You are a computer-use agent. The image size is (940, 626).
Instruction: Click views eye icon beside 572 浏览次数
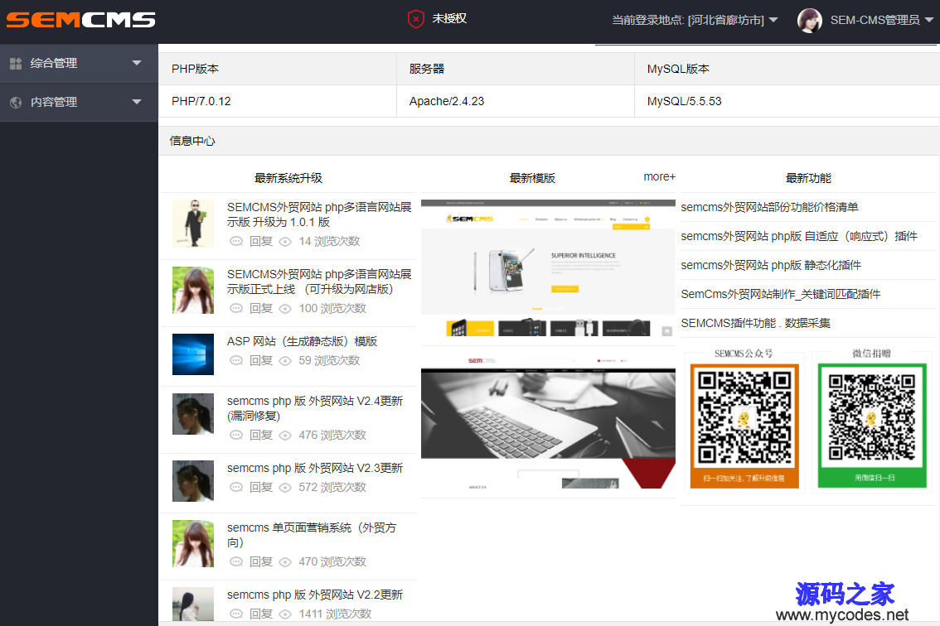pyautogui.click(x=285, y=487)
